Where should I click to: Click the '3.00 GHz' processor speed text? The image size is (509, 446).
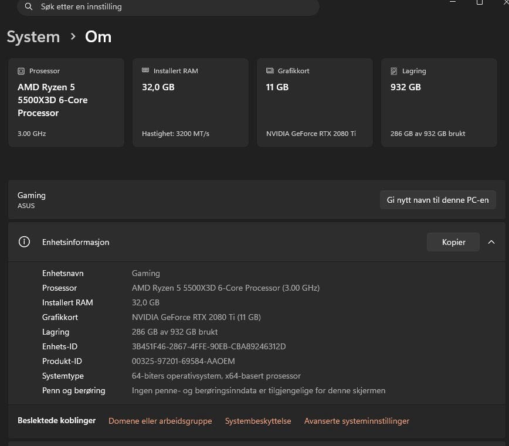[x=32, y=134]
